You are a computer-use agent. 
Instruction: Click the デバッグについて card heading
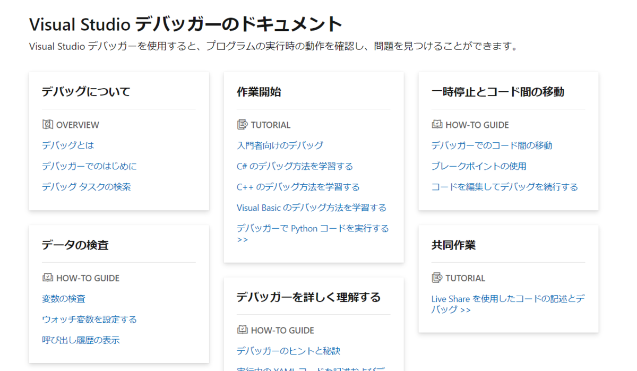click(86, 91)
